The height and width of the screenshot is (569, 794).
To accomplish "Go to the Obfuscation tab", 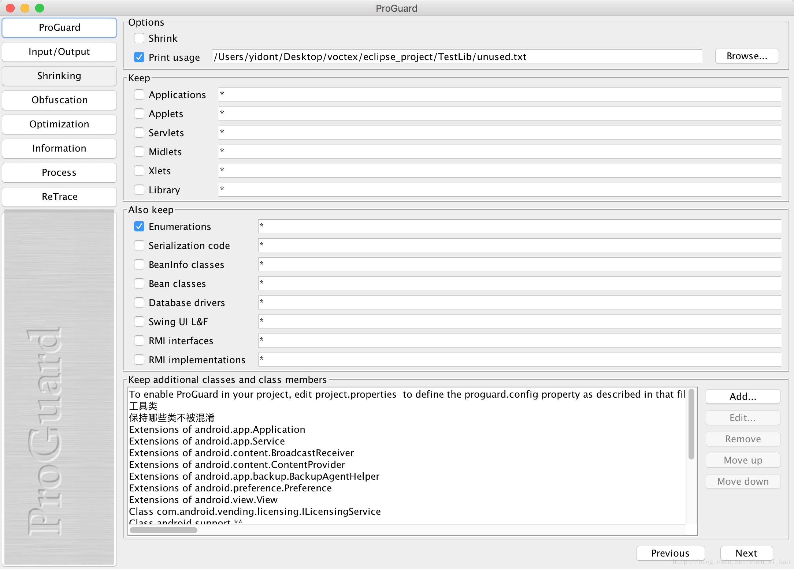I will (59, 100).
